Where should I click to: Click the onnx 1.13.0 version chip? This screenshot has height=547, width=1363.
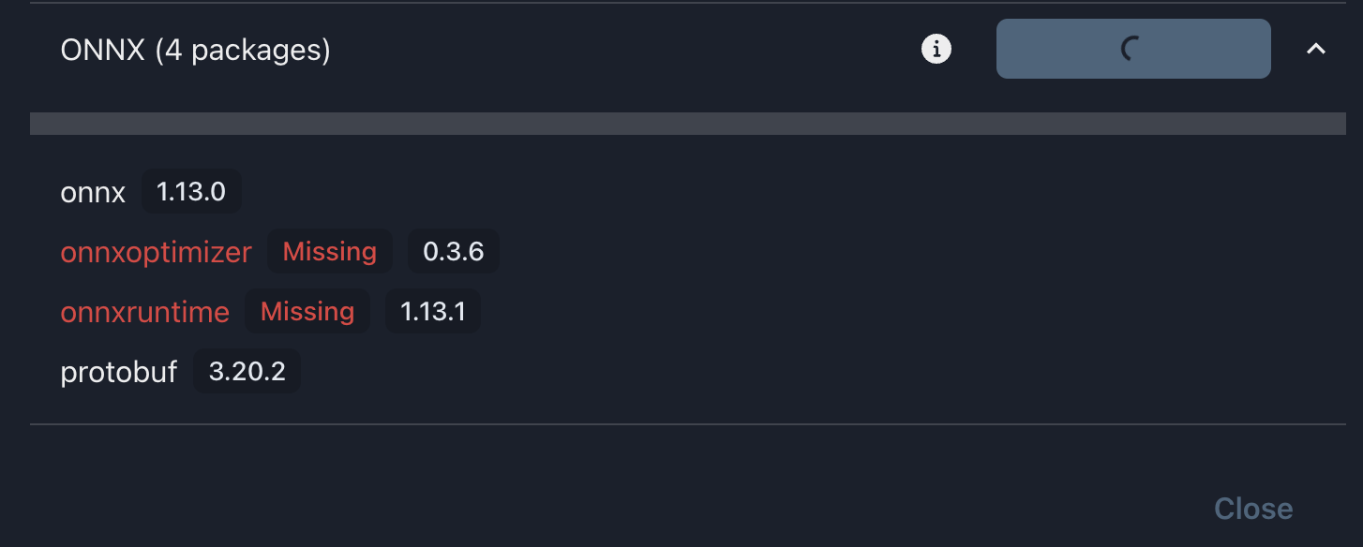click(x=191, y=191)
